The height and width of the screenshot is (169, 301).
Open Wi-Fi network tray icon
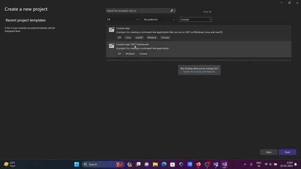click(x=266, y=164)
